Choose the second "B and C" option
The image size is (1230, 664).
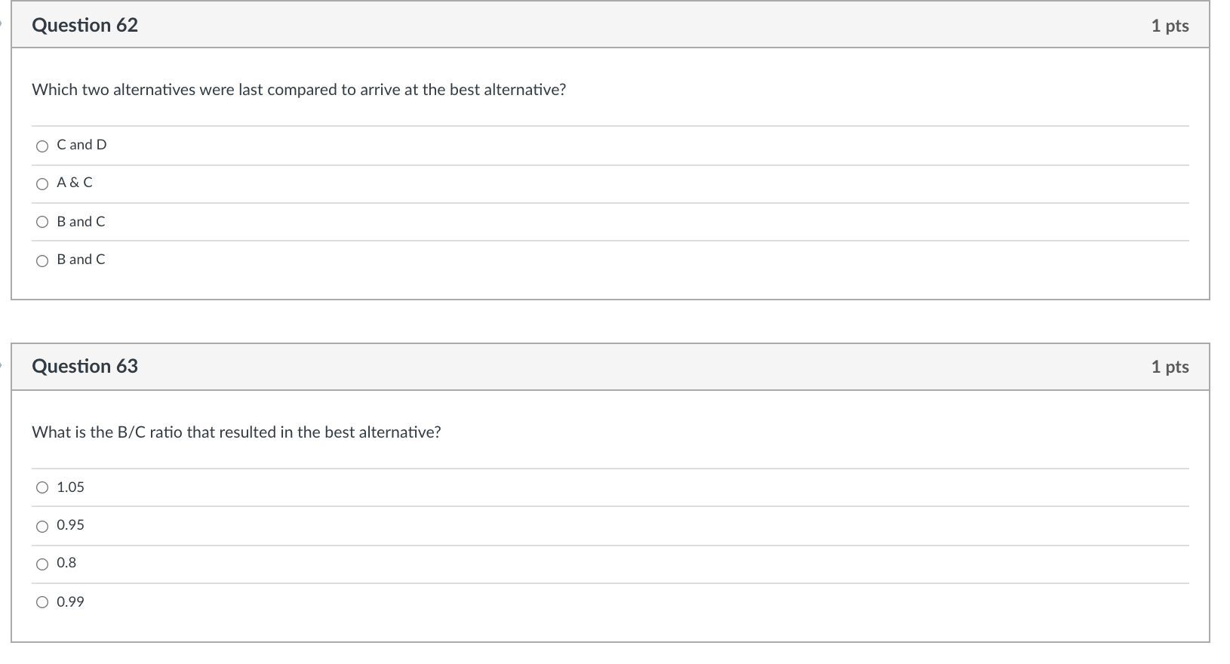click(x=42, y=260)
